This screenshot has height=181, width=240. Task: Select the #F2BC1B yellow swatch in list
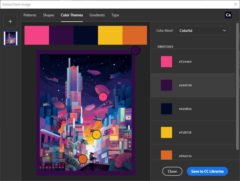tap(166, 132)
